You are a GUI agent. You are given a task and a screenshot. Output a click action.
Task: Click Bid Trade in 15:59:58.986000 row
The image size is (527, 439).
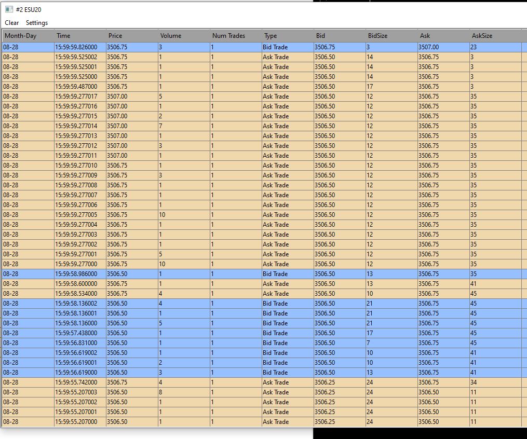click(287, 274)
